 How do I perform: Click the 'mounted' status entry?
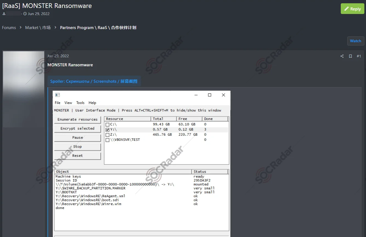coord(201,184)
